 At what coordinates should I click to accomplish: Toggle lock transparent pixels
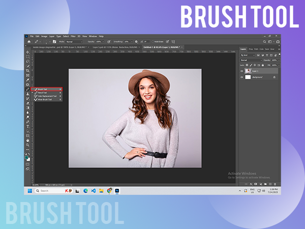tap(247, 65)
